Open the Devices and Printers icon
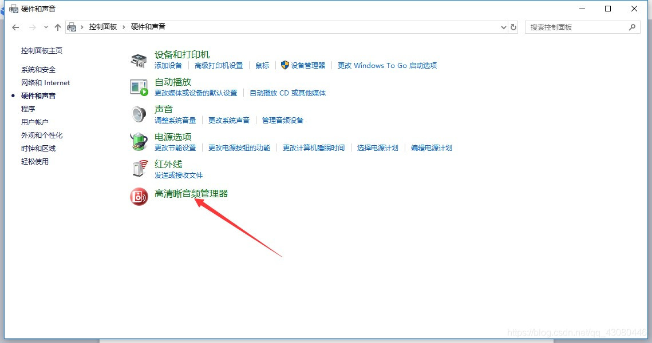 coord(139,60)
